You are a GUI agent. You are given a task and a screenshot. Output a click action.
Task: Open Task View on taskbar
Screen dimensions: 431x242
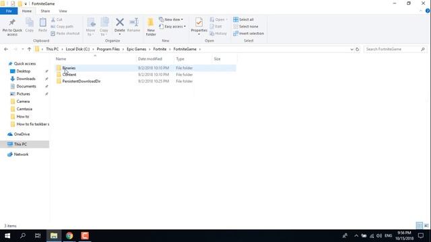[38, 236]
